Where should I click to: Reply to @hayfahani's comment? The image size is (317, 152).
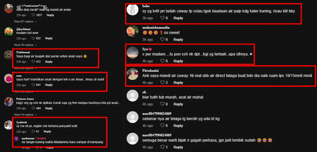(x=49, y=38)
